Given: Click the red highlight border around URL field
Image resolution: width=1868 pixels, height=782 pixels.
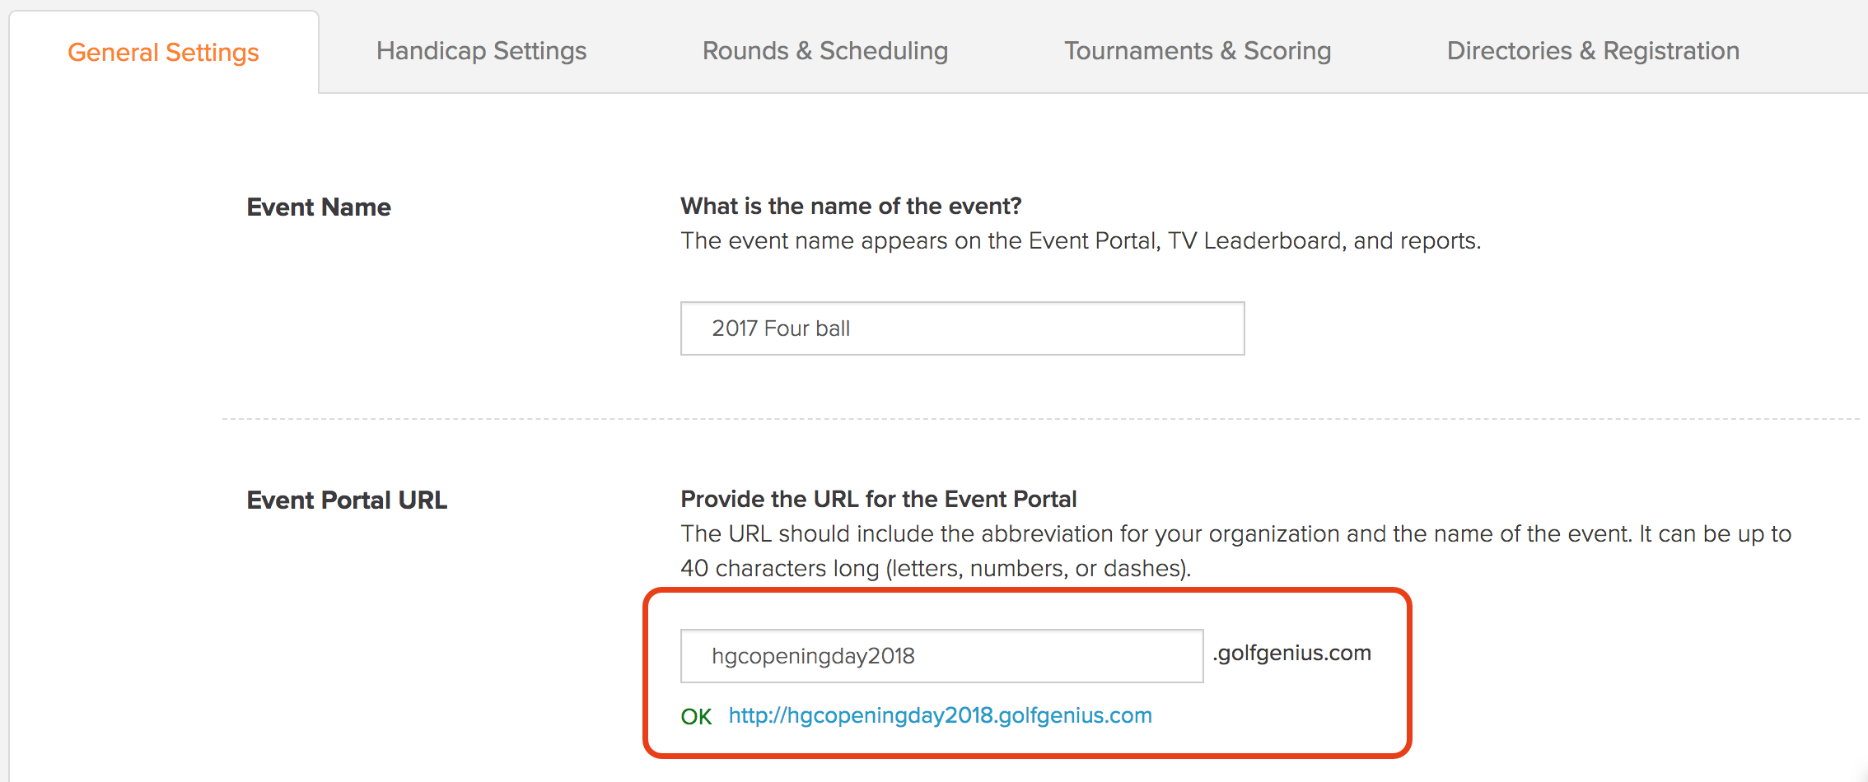Looking at the screenshot, I should [x=1027, y=590].
